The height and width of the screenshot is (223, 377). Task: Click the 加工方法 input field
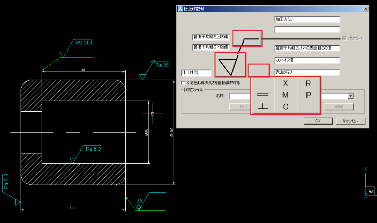[307, 20]
